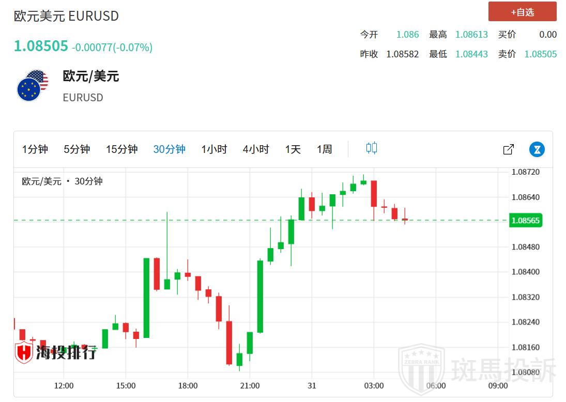
Task: Change to the 1天 daily chart
Action: (293, 149)
